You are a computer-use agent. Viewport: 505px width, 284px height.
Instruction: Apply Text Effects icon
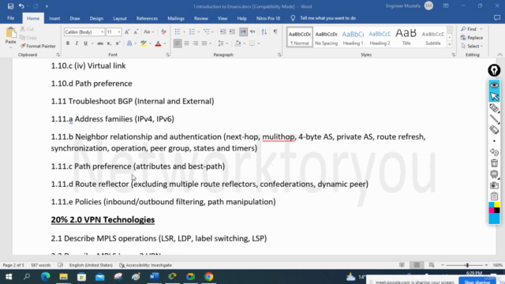(129, 43)
